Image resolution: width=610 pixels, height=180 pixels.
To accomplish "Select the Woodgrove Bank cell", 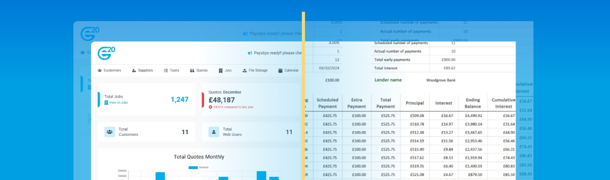I will [x=441, y=80].
